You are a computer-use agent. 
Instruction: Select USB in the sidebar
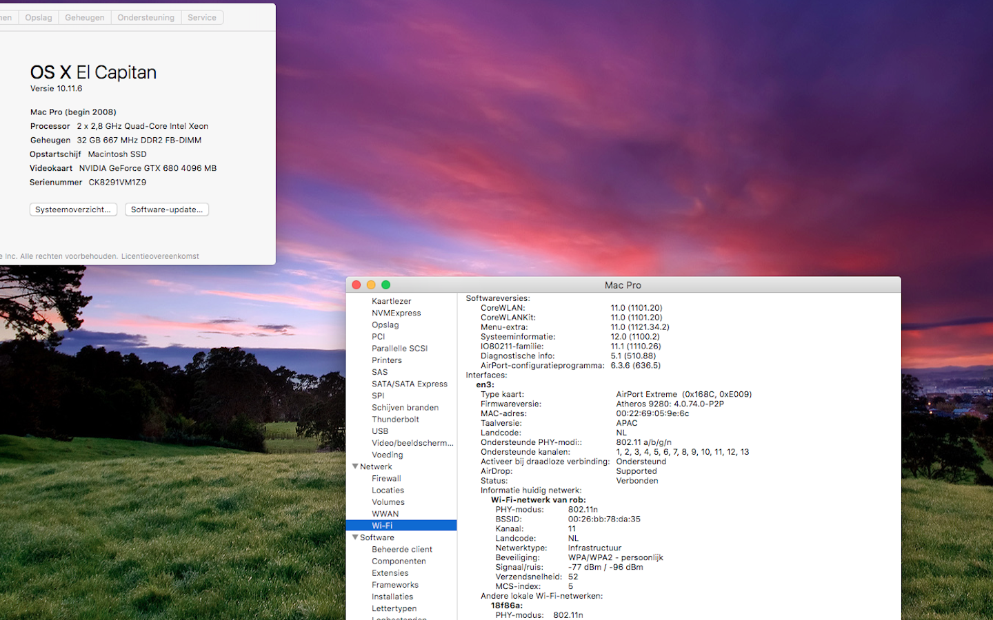tap(380, 431)
